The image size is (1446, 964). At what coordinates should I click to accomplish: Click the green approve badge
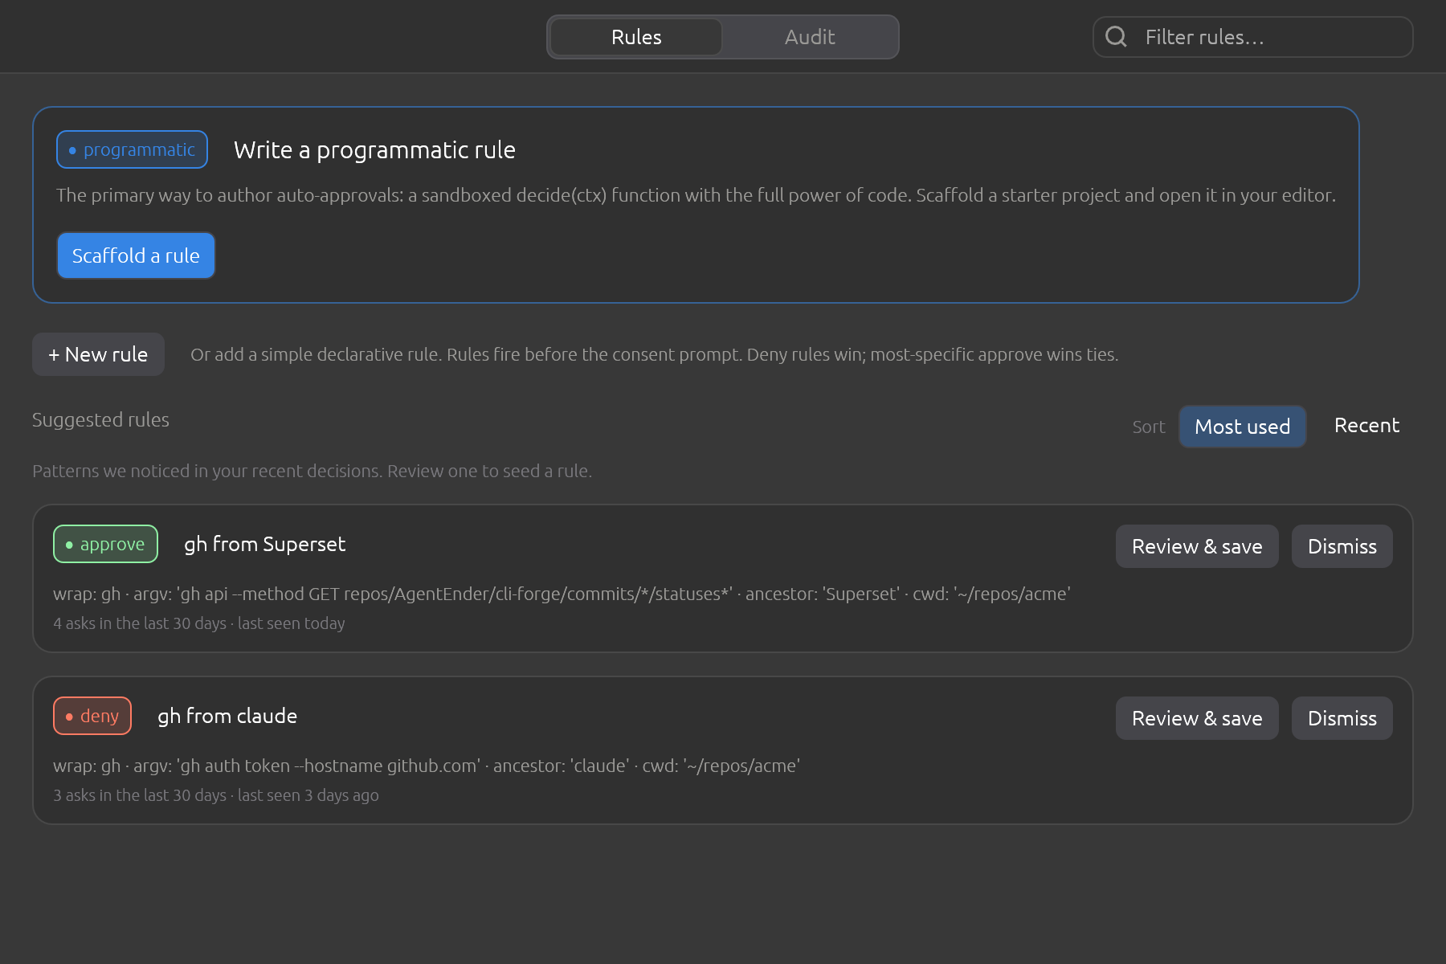(x=105, y=544)
